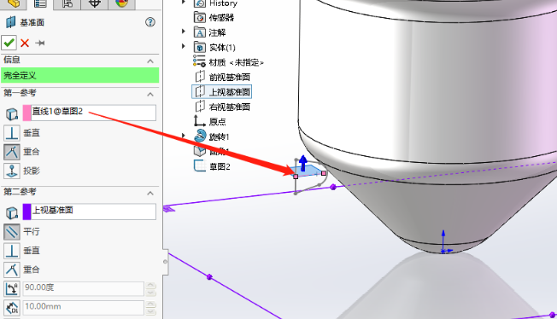Image resolution: width=557 pixels, height=319 pixels.
Task: Click the 传感器 folder icon
Action: point(200,17)
